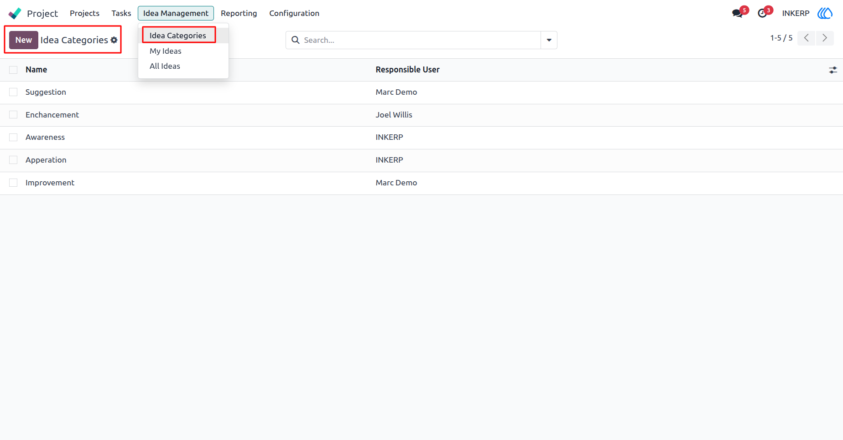Screen dimensions: 843x440
Task: Click Joel Willis responsible user cell
Action: 394,115
